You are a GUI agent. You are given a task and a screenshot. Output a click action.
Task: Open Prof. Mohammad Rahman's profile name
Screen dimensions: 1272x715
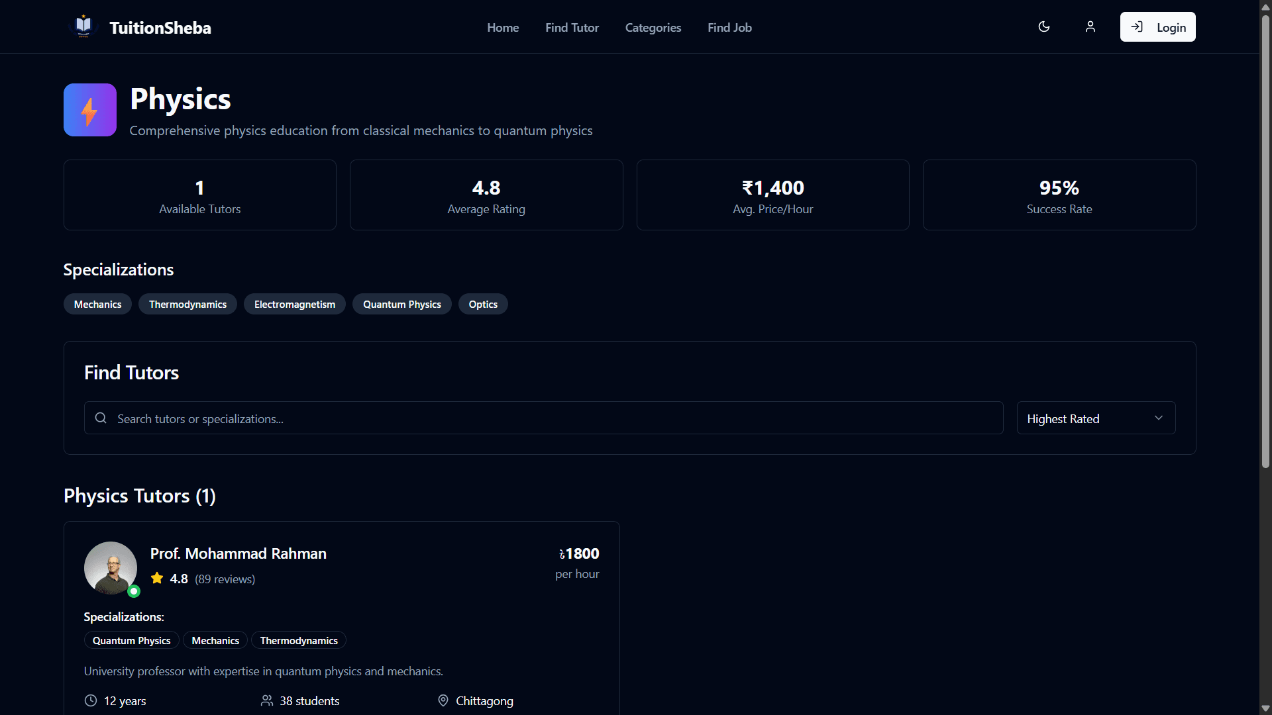tap(238, 553)
